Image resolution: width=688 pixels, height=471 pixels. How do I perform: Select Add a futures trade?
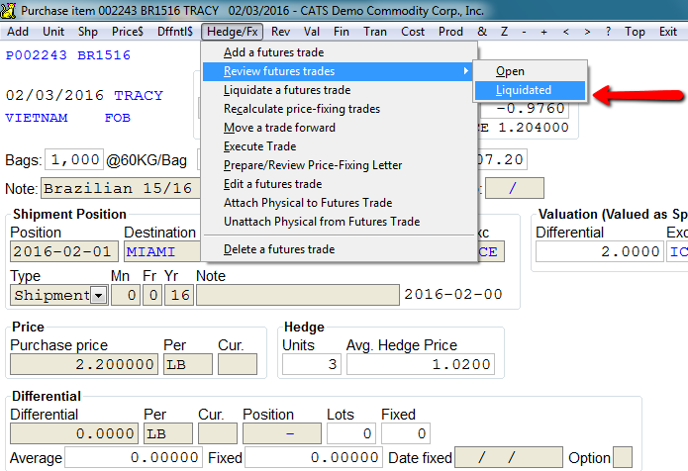pos(340,52)
